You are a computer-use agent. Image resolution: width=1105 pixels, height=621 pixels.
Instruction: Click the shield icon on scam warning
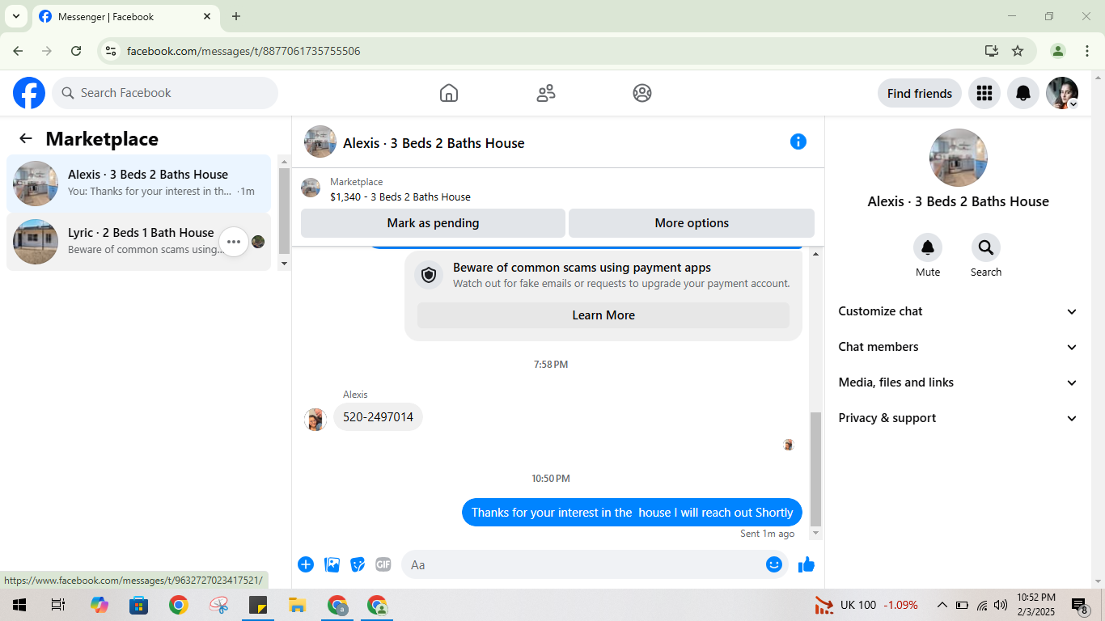tap(429, 275)
